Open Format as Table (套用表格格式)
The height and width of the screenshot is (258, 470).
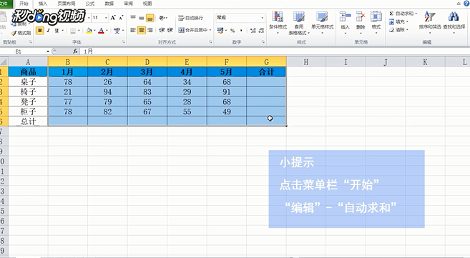[x=299, y=22]
